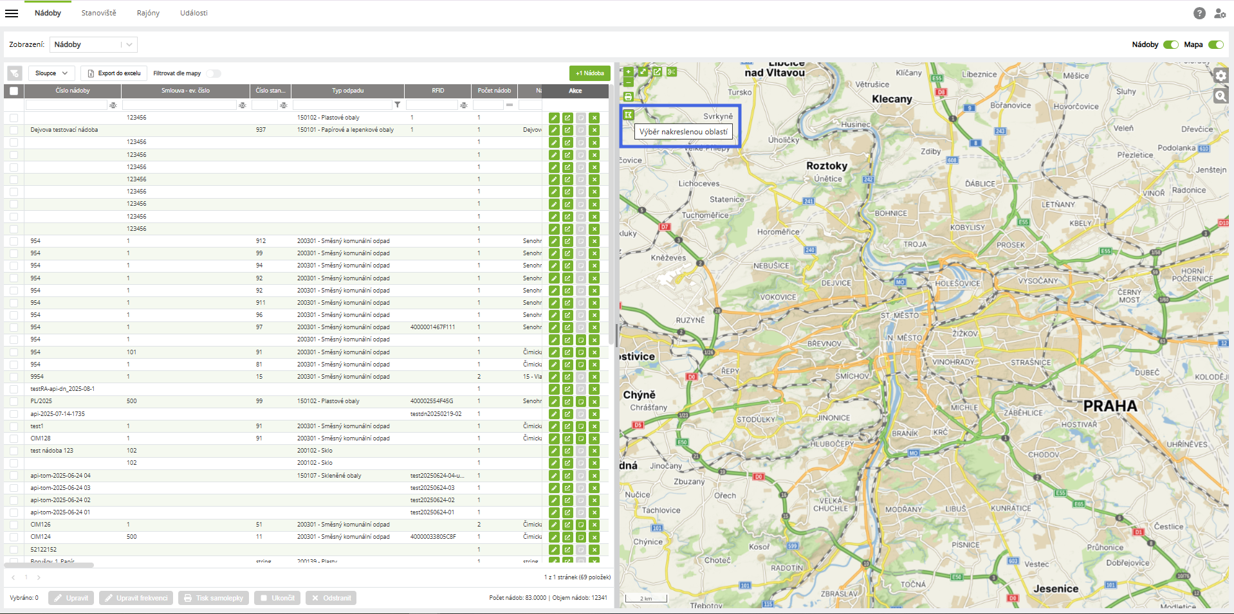The image size is (1234, 614).
Task: Expand the Sloupce columns dropdown
Action: [x=51, y=73]
